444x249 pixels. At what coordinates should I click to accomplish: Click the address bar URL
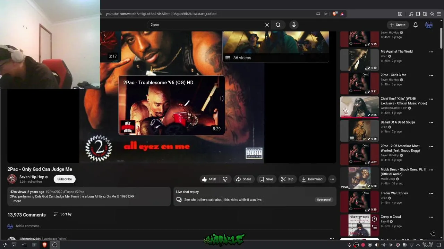click(162, 14)
